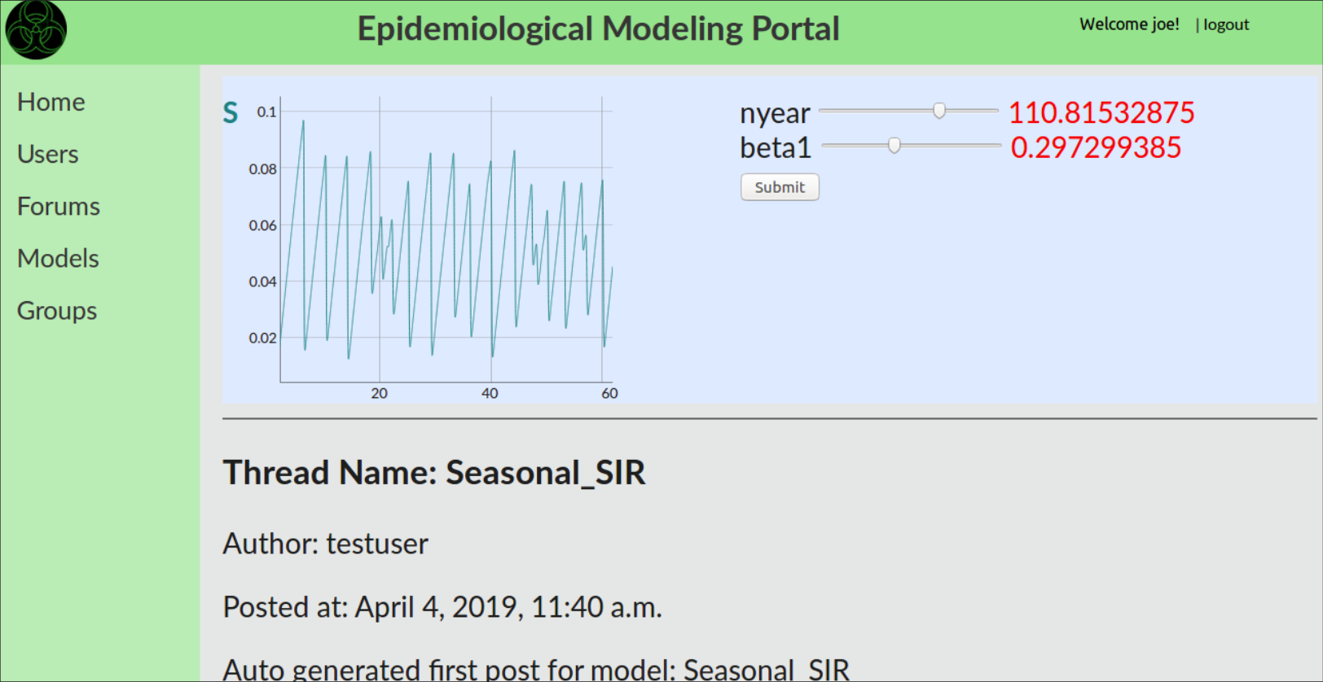Click the Submit button
Screen dimensions: 1323x682
coord(780,187)
